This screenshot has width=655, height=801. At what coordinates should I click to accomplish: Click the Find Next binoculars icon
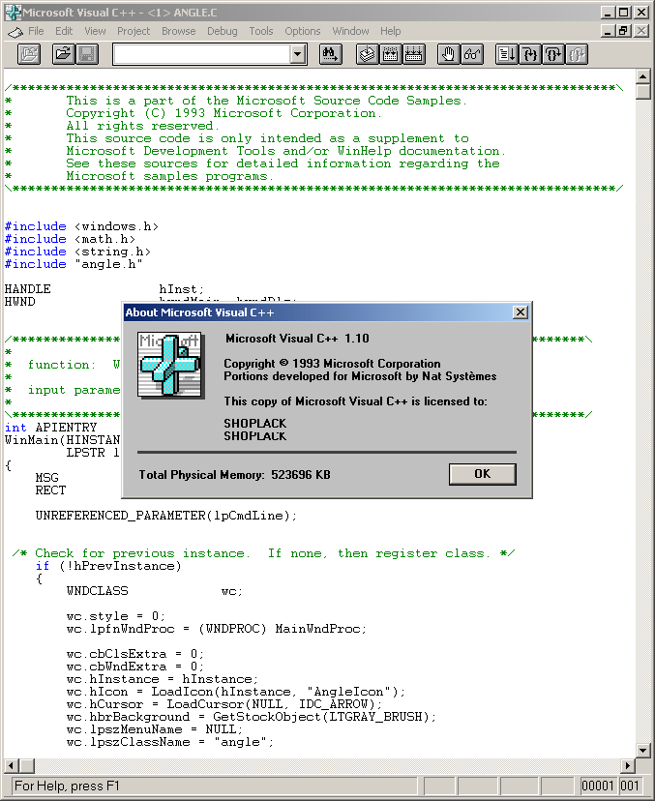[x=331, y=54]
